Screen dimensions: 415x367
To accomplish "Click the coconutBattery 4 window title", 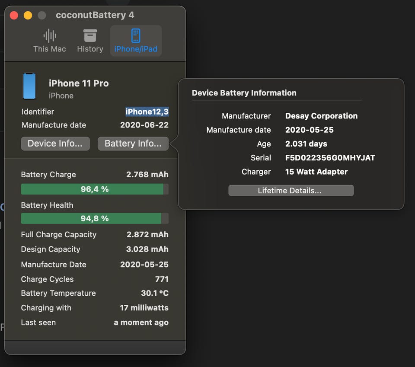I will tap(95, 15).
